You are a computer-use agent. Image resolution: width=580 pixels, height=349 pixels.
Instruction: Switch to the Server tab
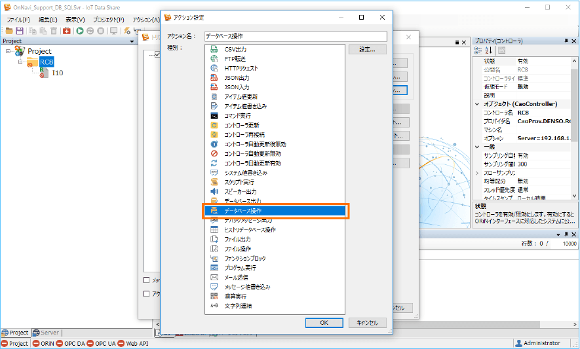pyautogui.click(x=46, y=333)
